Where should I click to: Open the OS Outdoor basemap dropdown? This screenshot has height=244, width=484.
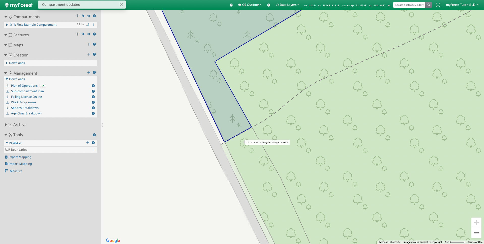tap(250, 5)
